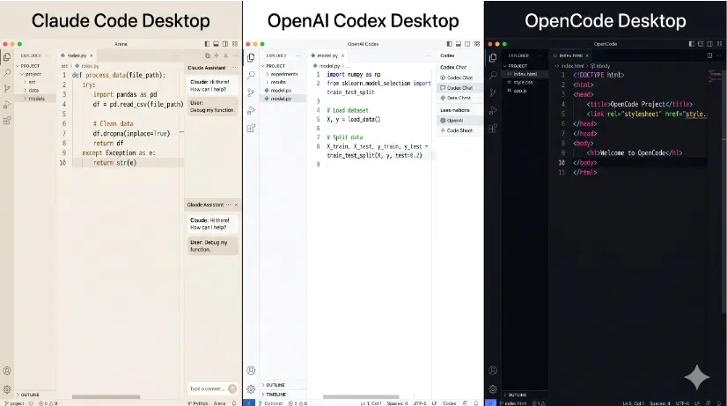Expand src folder in Claude Code explorer
The height and width of the screenshot is (406, 727).
click(35, 82)
